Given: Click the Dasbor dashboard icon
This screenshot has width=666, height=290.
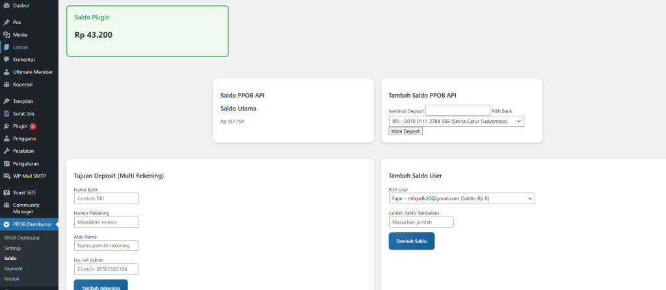Looking at the screenshot, I should pos(6,5).
